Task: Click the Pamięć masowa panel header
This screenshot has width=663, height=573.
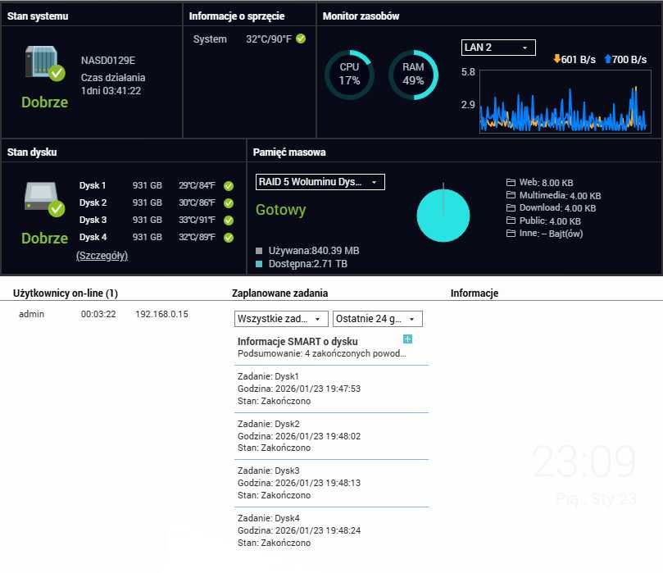Action: tap(289, 152)
